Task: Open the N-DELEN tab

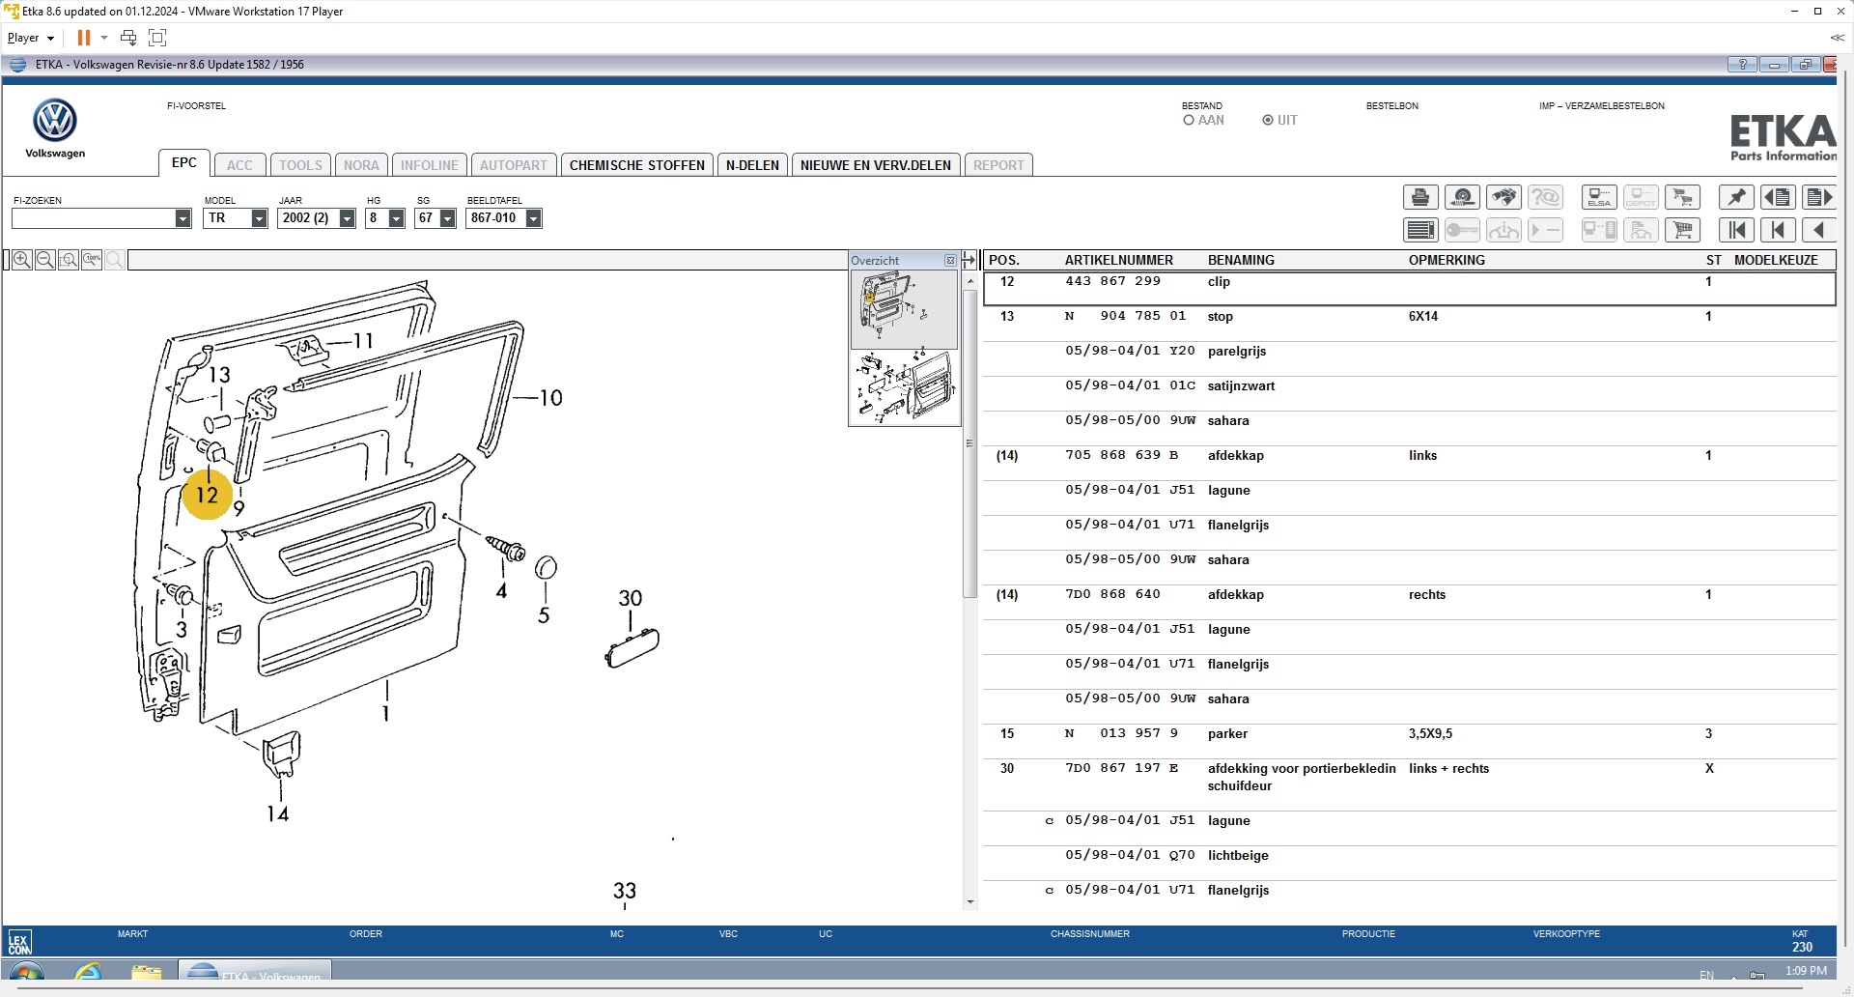Action: pos(752,165)
